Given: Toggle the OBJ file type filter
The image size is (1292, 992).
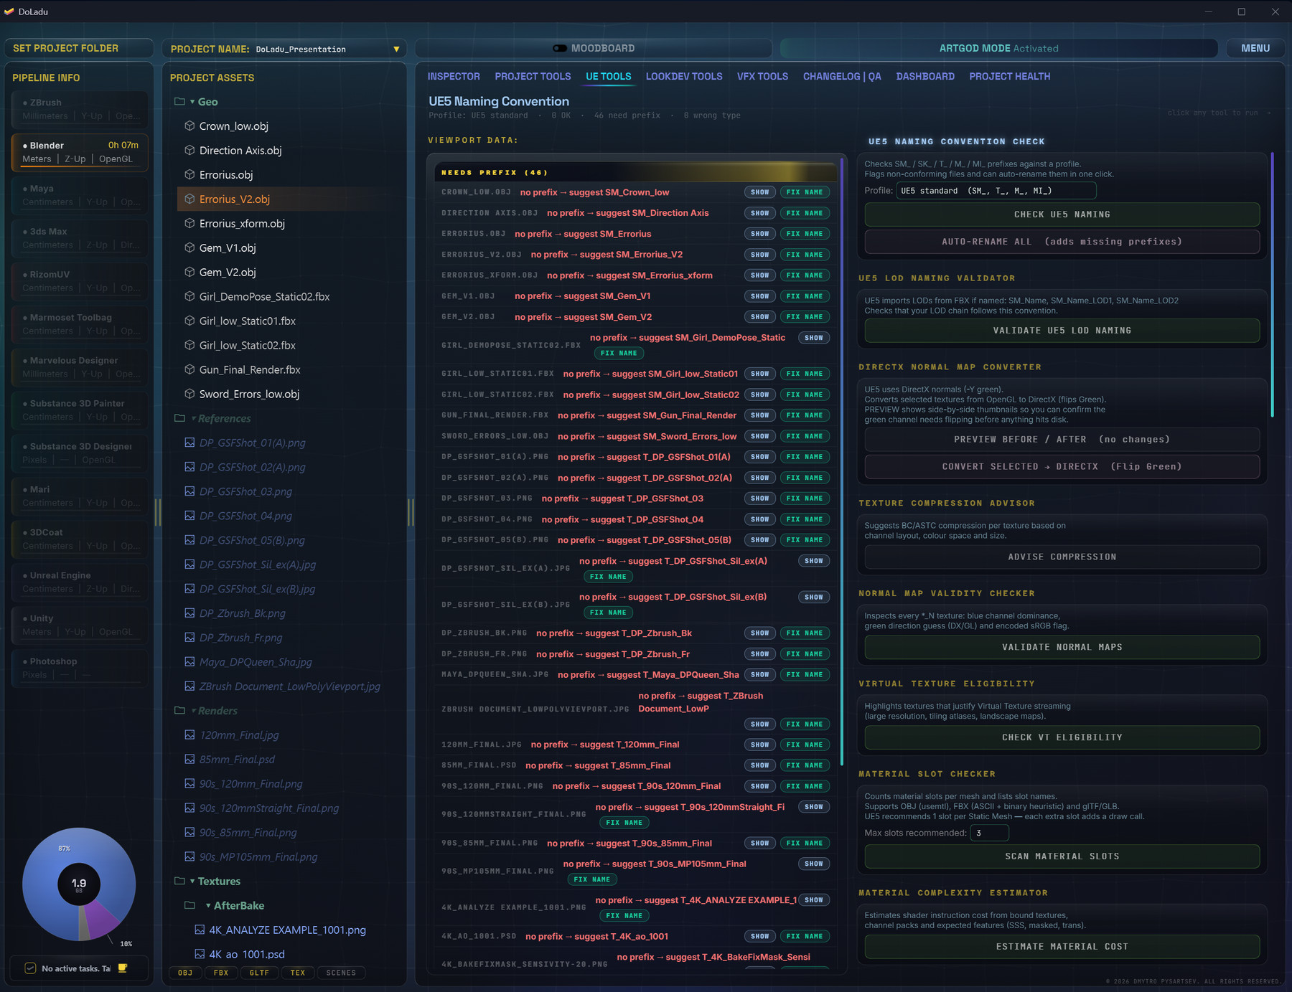Looking at the screenshot, I should click(185, 973).
